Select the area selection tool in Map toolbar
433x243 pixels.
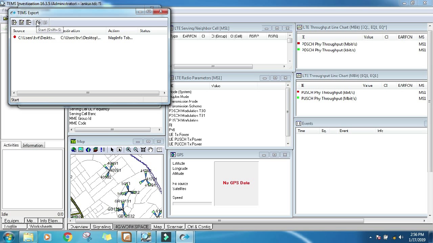(x=119, y=150)
